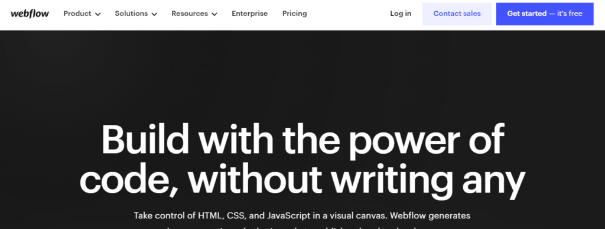
Task: Click the Log in link
Action: click(x=401, y=14)
